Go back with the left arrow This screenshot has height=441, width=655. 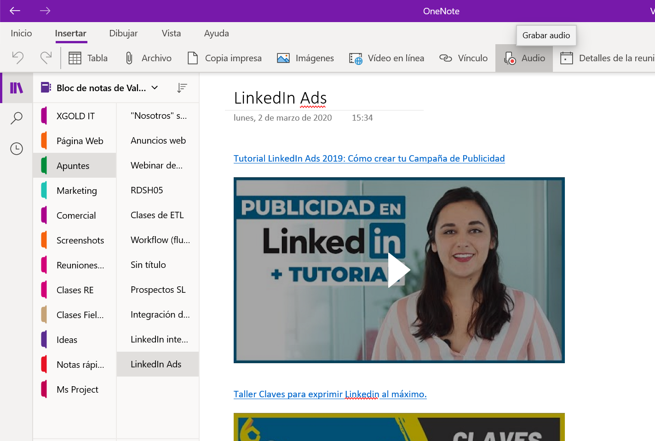click(15, 11)
